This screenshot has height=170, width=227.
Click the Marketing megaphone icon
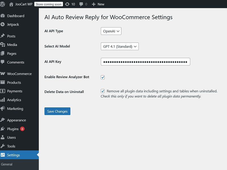click(3, 109)
